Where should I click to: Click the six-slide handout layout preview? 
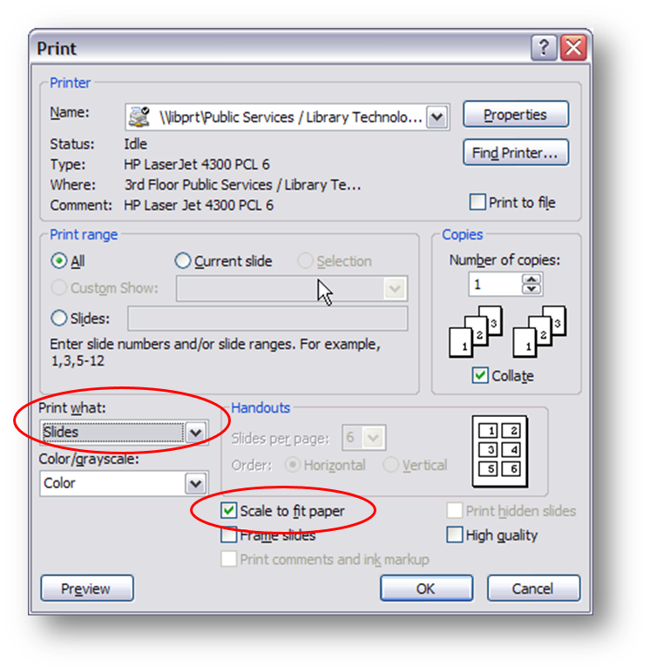(500, 451)
